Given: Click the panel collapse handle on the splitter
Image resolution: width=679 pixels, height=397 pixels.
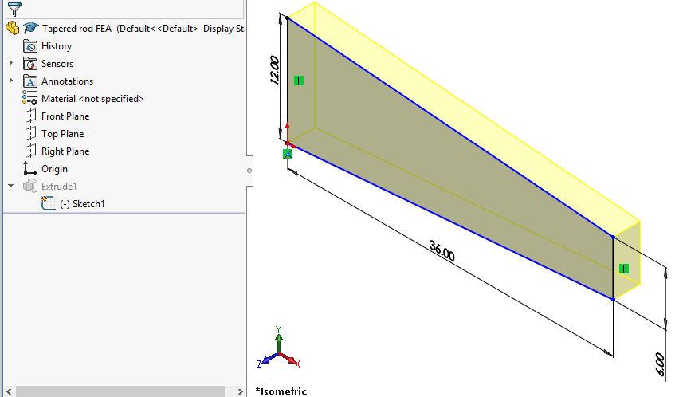Looking at the screenshot, I should 249,171.
